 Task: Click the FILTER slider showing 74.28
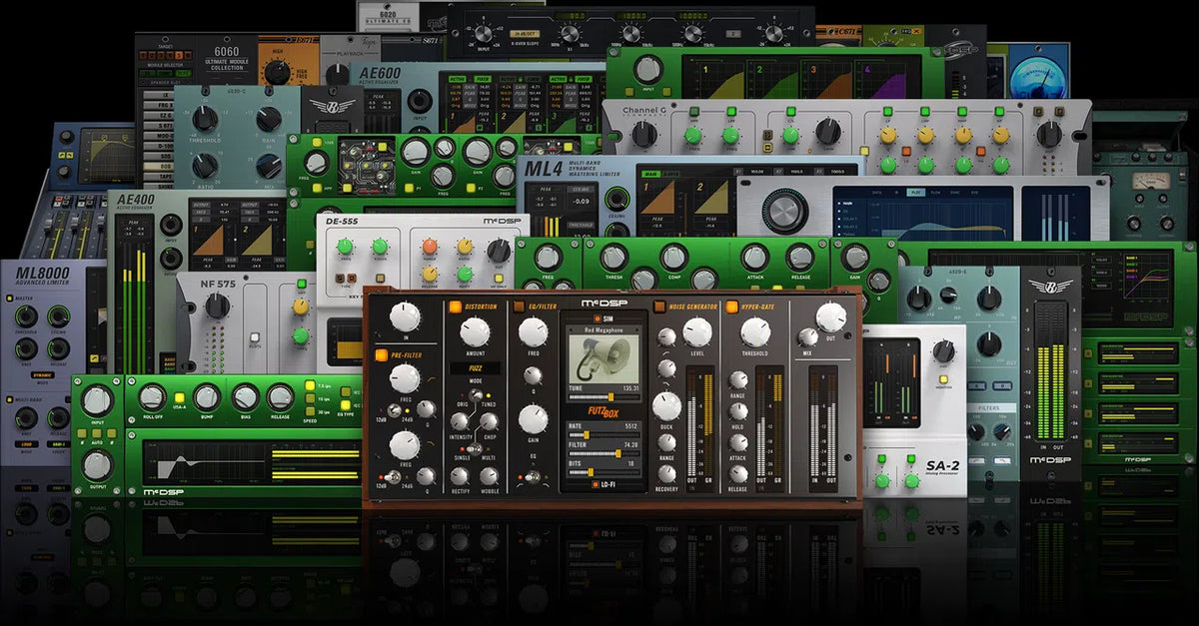pyautogui.click(x=617, y=453)
